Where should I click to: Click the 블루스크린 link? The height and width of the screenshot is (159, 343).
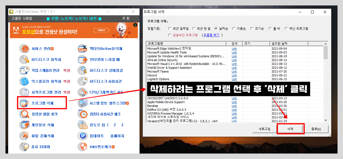tap(118, 103)
